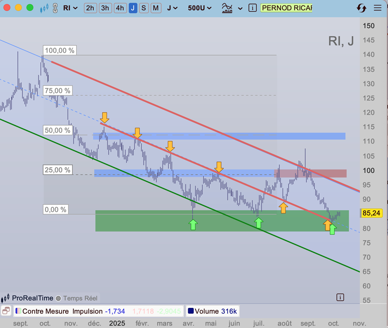Click the Volume dark blue color swatch
The height and width of the screenshot is (328, 388).
point(191,311)
